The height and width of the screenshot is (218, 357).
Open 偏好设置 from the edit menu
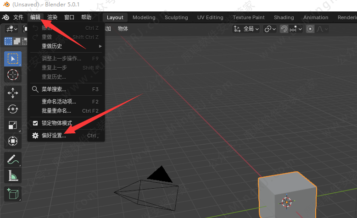(x=54, y=136)
